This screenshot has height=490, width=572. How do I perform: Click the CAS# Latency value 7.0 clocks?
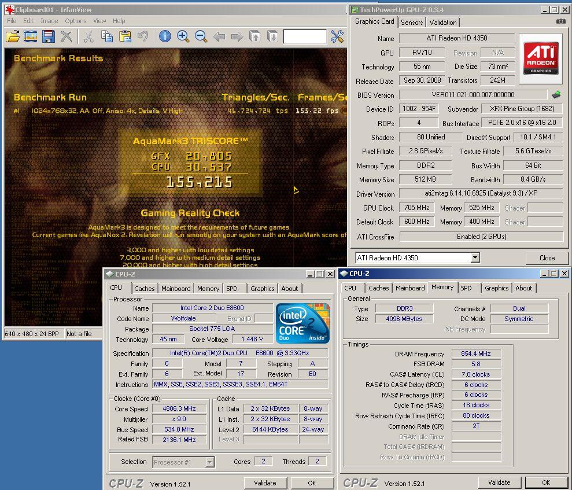coord(475,374)
